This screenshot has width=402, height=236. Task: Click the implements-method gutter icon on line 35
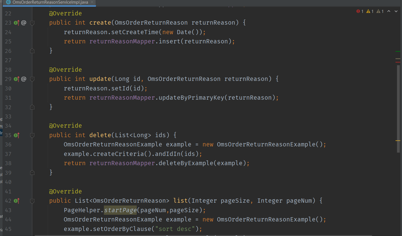point(17,135)
